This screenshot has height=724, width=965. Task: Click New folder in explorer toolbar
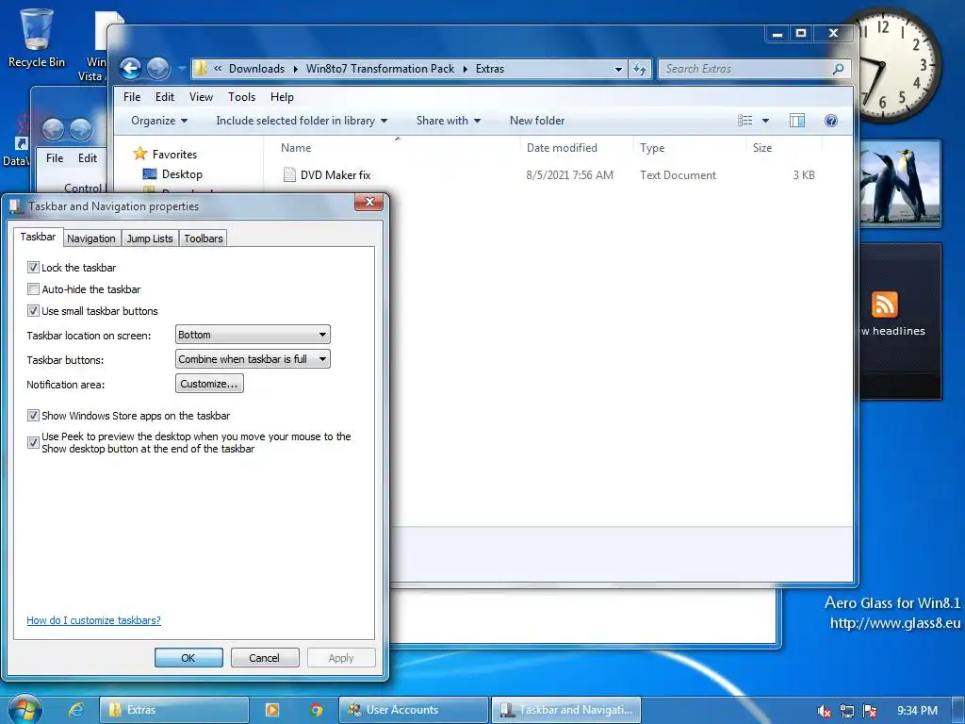point(536,121)
